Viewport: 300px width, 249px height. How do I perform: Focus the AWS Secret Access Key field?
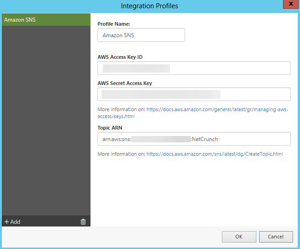[194, 94]
